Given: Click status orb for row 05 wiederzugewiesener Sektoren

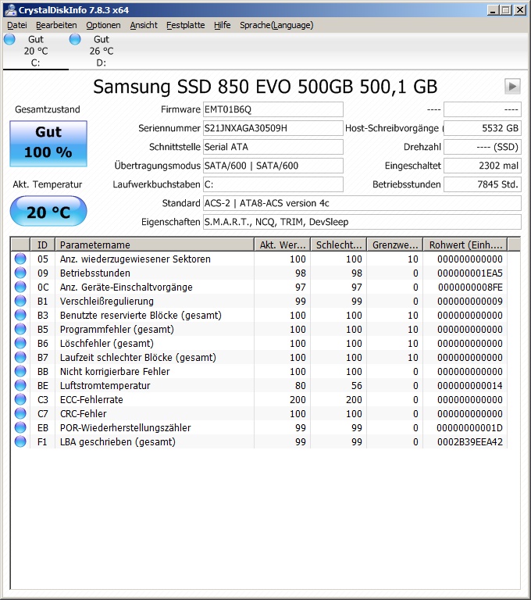Looking at the screenshot, I should click(20, 259).
